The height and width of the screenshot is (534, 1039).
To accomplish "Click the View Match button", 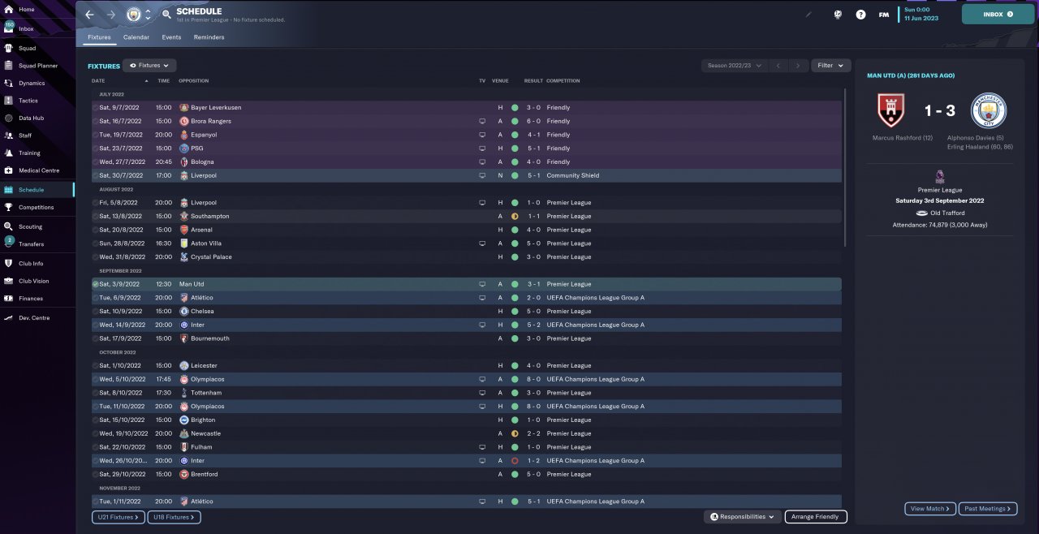I will pos(929,509).
